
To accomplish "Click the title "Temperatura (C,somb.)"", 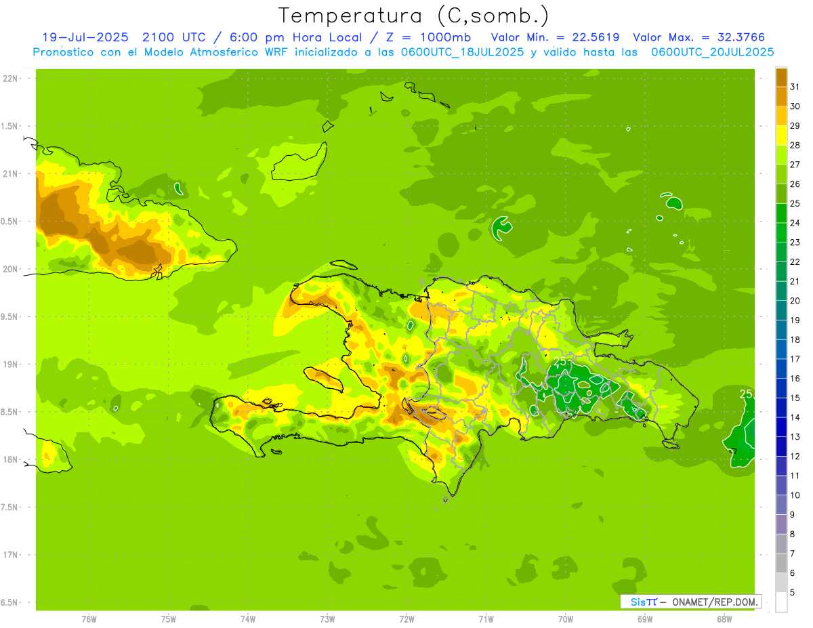I will coord(413,16).
